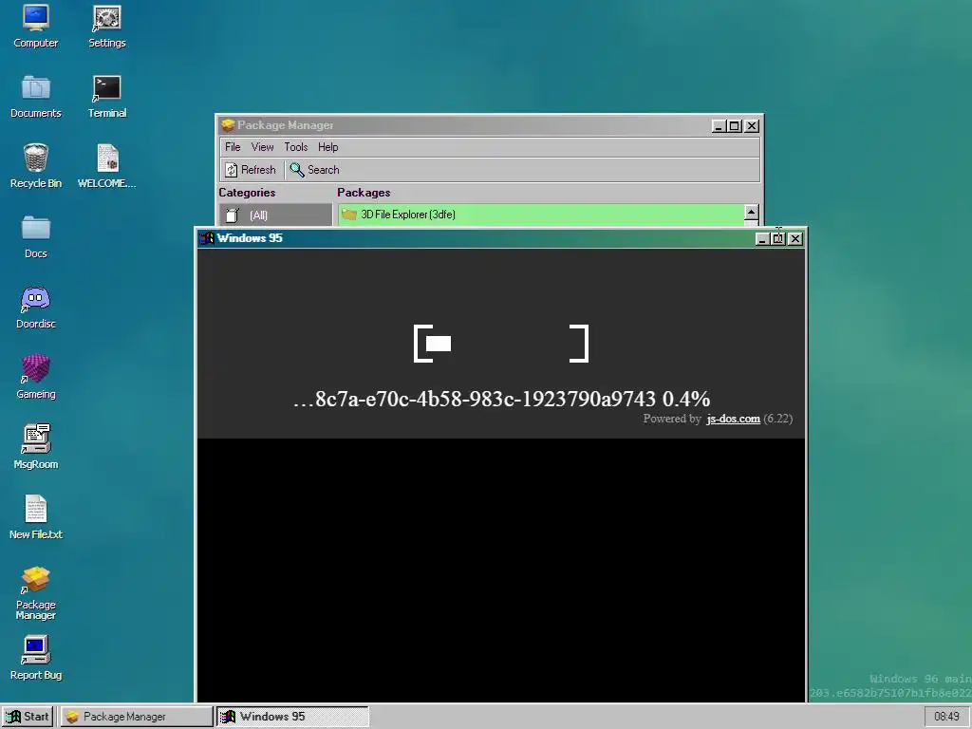This screenshot has width=972, height=729.
Task: Switch to Package Manager taskbar button
Action: pos(137,717)
